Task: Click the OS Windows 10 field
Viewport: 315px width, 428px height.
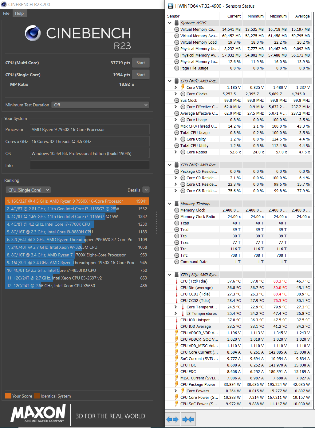Action: click(90, 153)
